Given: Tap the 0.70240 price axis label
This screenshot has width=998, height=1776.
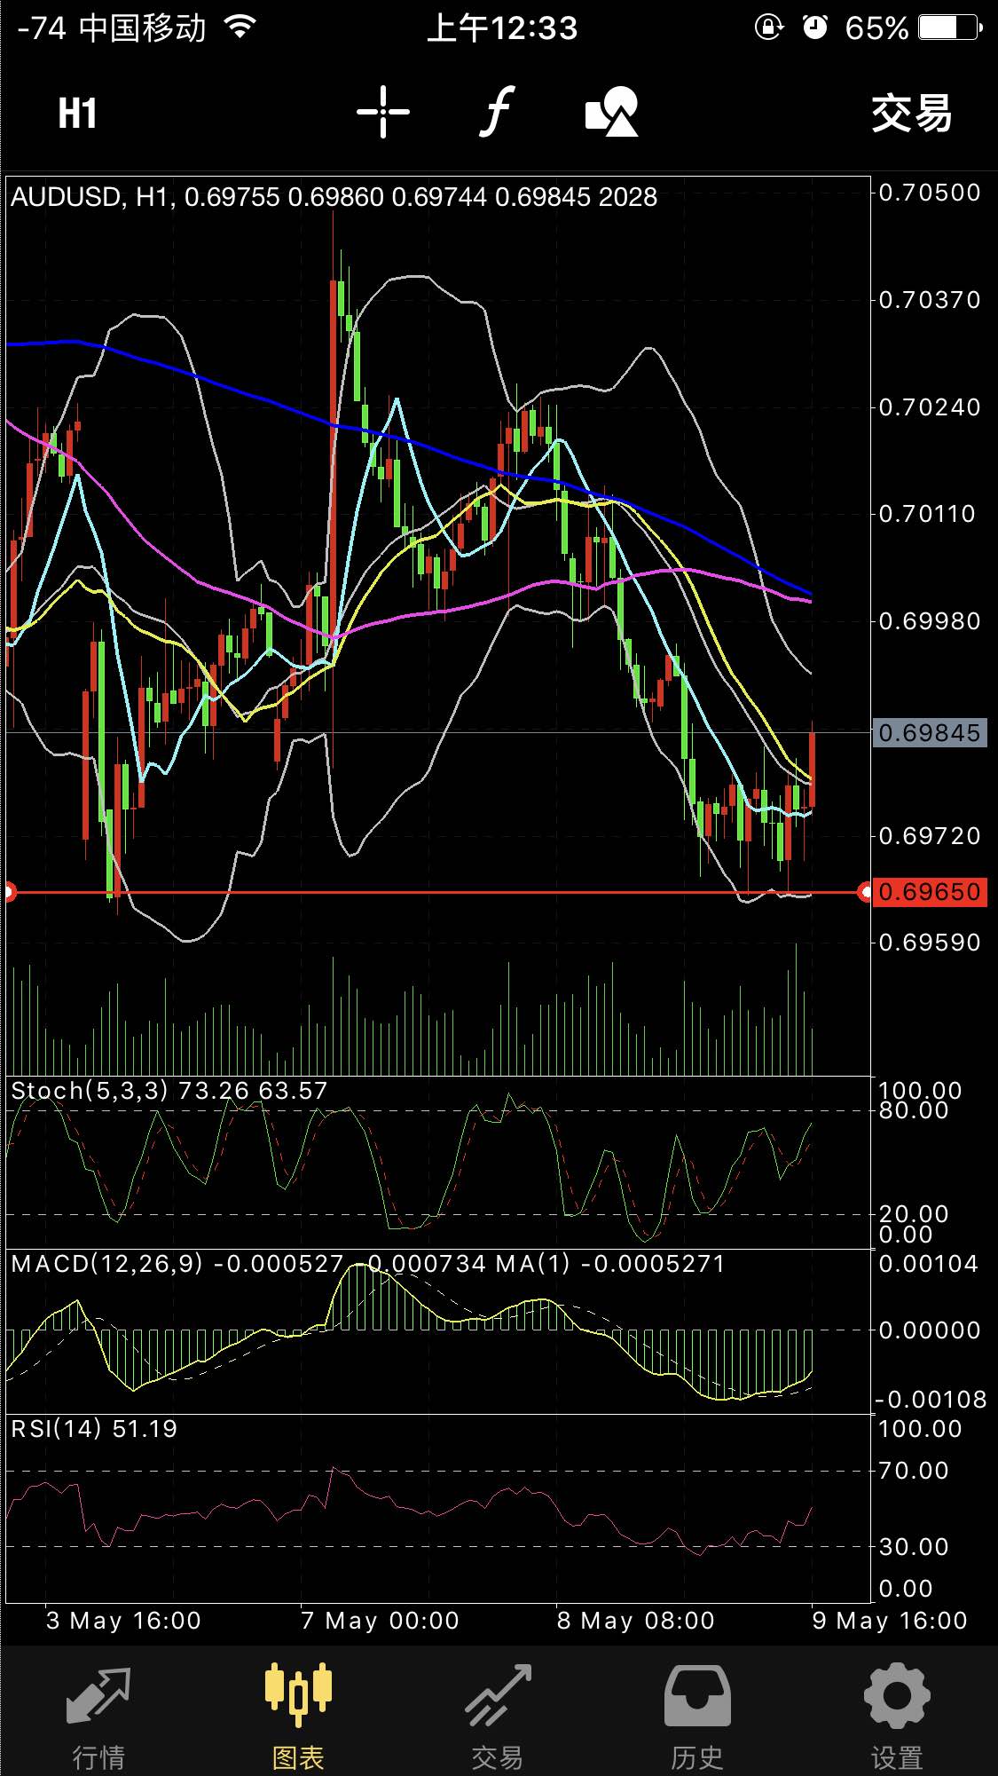Looking at the screenshot, I should (930, 407).
